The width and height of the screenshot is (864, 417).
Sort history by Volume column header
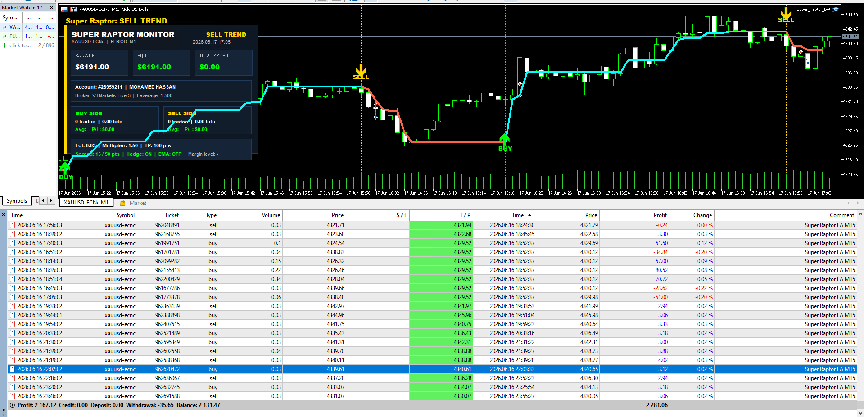251,215
